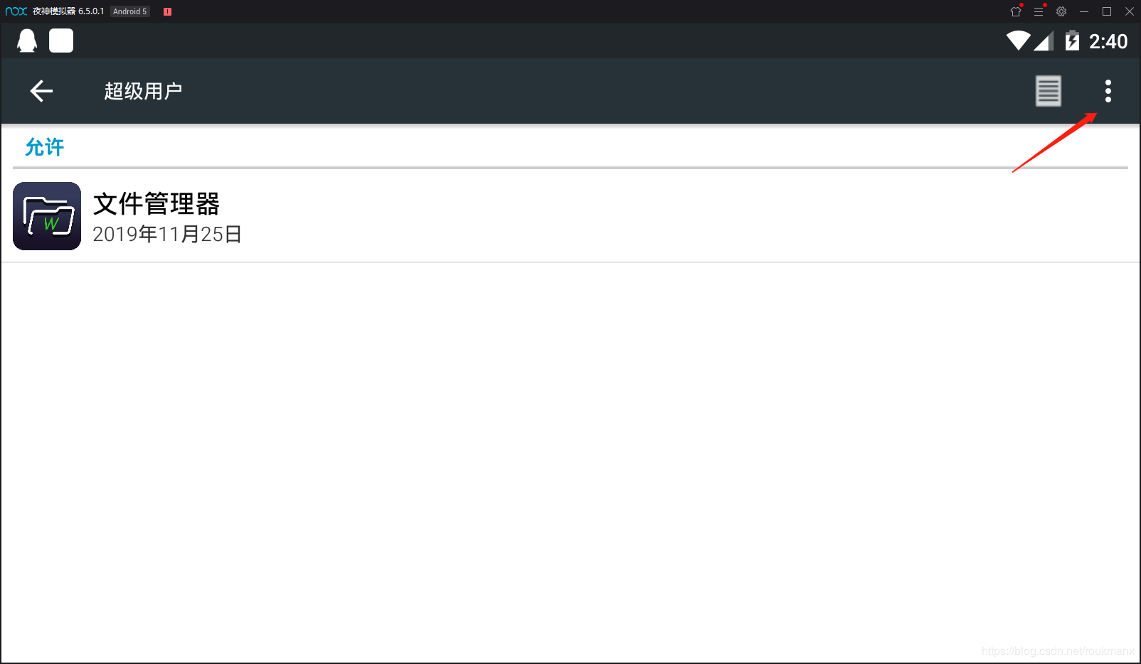Click the 超级用户 title text
This screenshot has width=1141, height=664.
pyautogui.click(x=143, y=91)
